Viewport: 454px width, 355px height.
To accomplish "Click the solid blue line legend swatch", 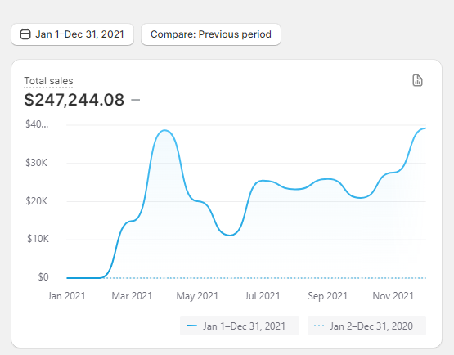I will [x=191, y=326].
